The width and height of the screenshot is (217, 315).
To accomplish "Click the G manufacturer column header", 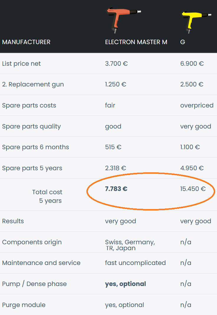I will (x=183, y=42).
